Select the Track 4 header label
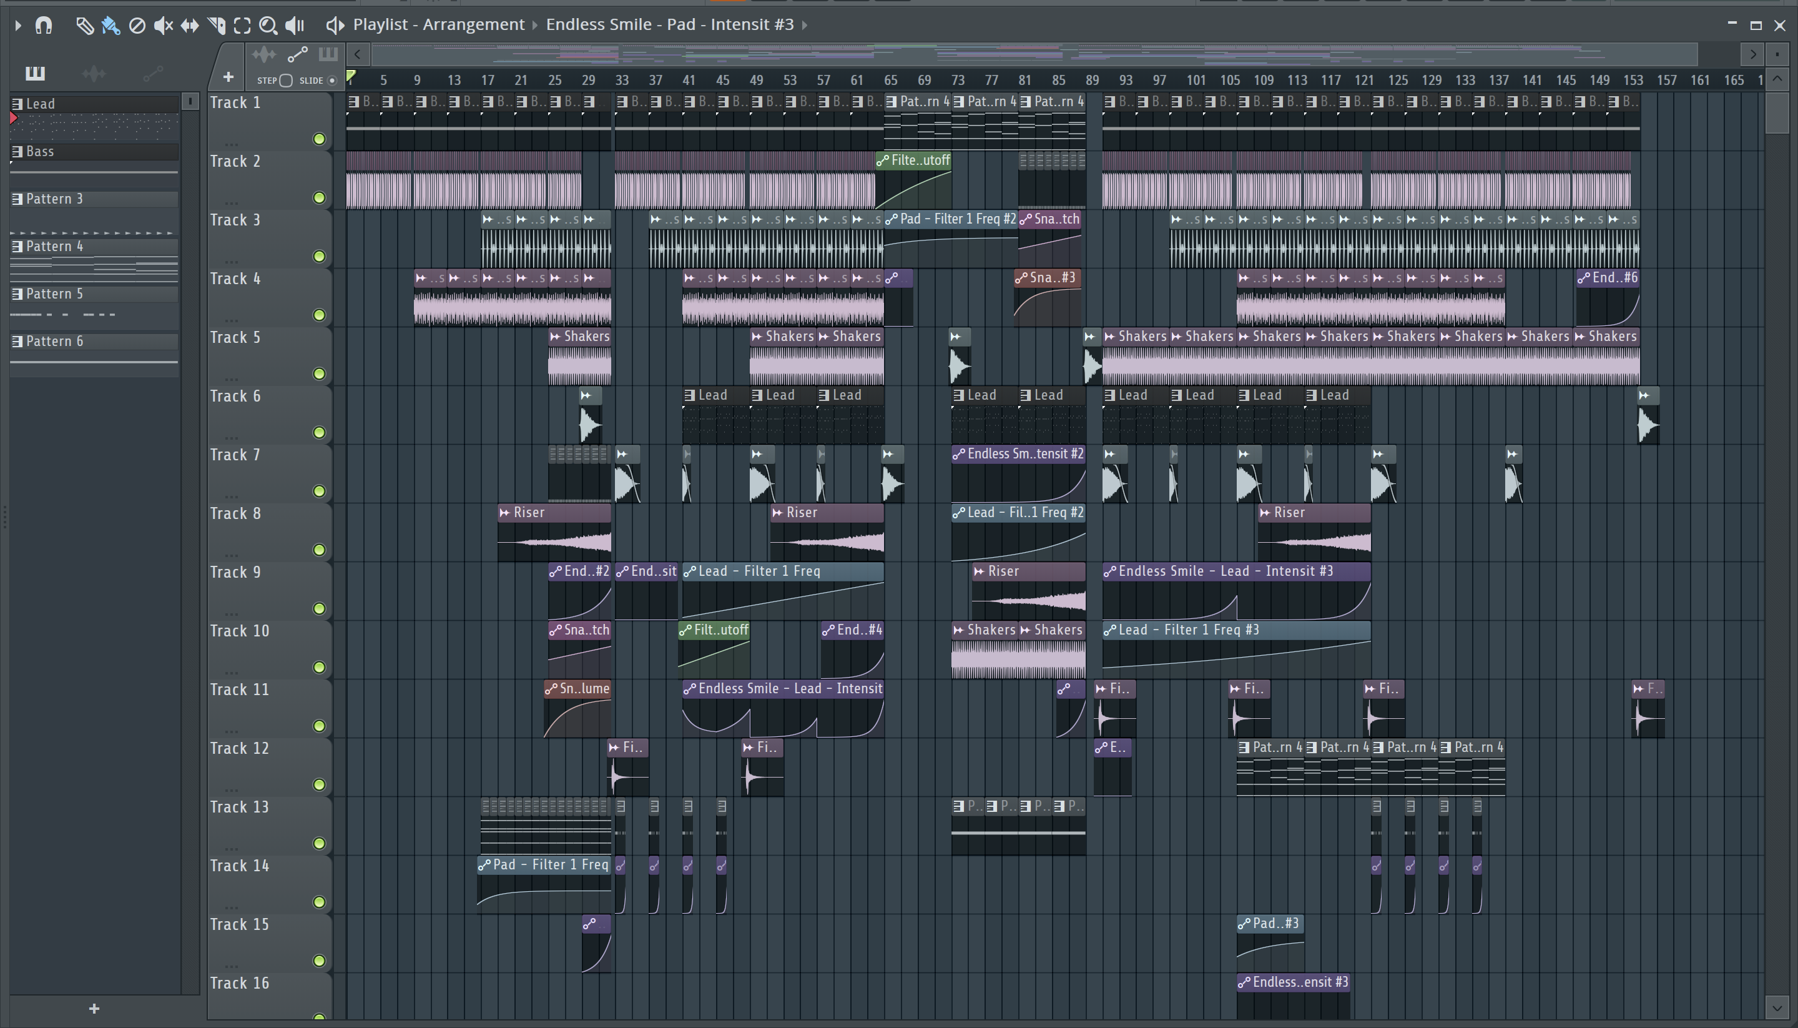 [x=236, y=279]
